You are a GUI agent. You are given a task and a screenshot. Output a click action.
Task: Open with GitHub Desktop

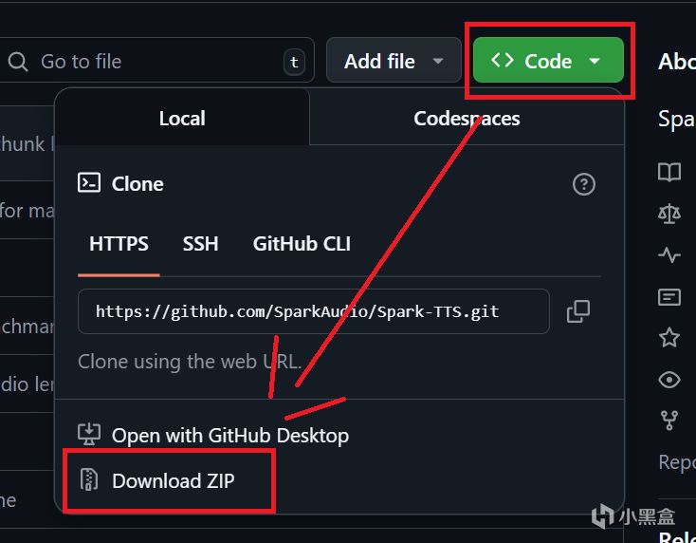click(x=229, y=436)
